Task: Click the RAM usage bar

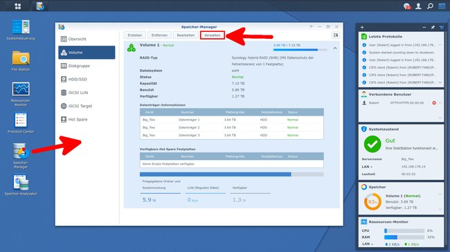Action: 404,237
